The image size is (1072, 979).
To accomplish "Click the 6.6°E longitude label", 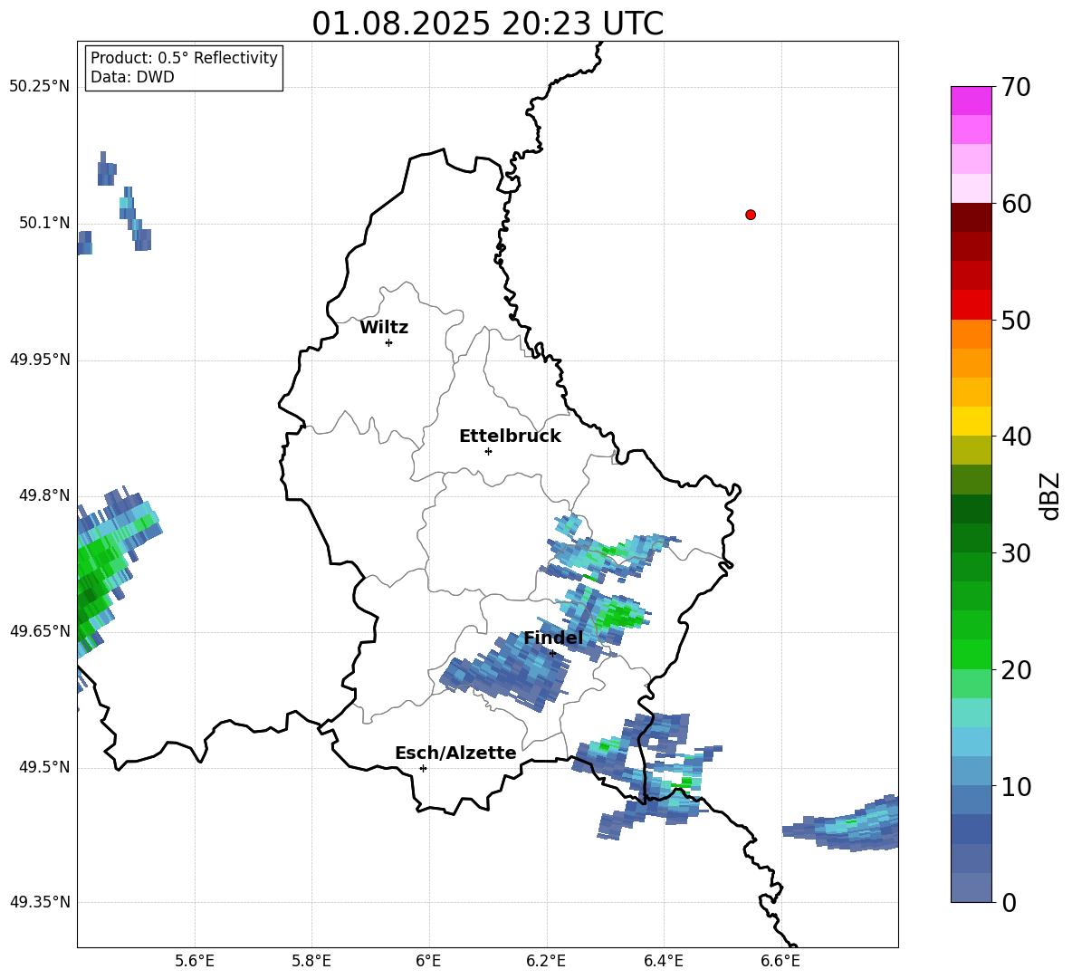I will [x=780, y=961].
